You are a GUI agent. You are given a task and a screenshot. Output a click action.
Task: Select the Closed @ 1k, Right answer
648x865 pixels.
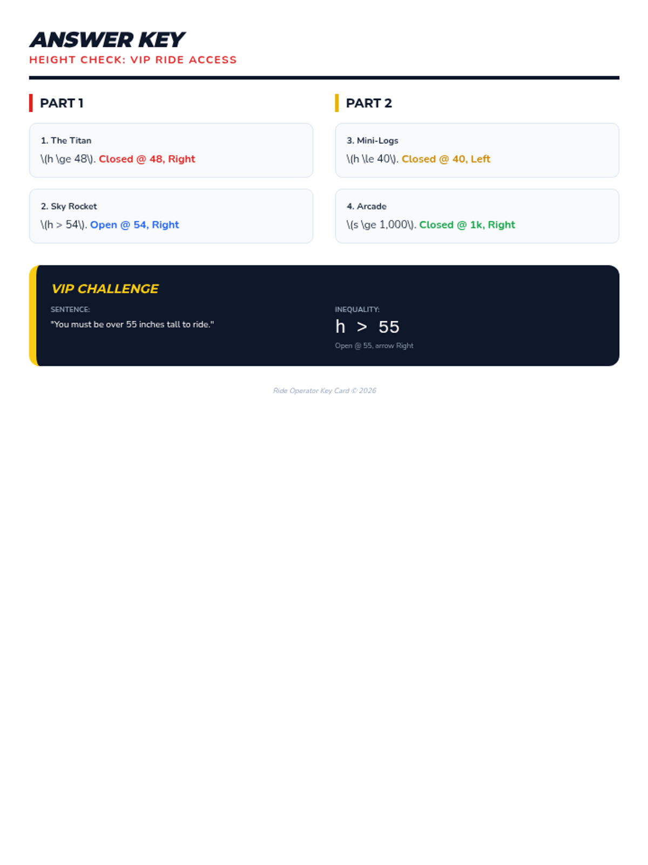tap(467, 225)
